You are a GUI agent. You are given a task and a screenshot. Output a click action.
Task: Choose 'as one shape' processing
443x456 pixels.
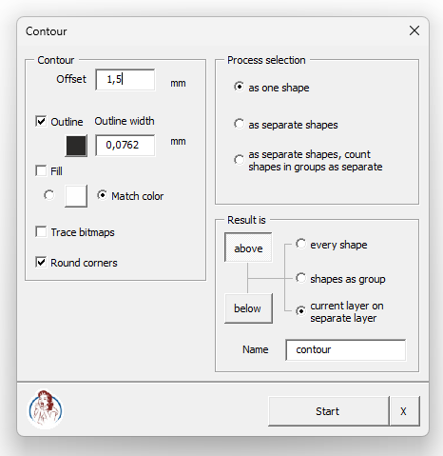[x=239, y=87]
